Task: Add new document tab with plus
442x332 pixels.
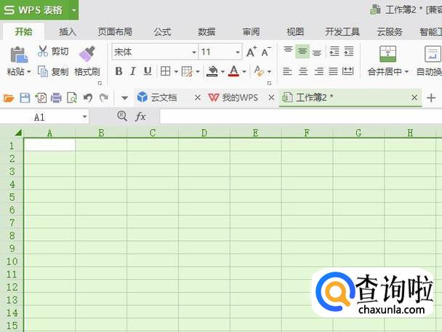Action: pos(431,98)
